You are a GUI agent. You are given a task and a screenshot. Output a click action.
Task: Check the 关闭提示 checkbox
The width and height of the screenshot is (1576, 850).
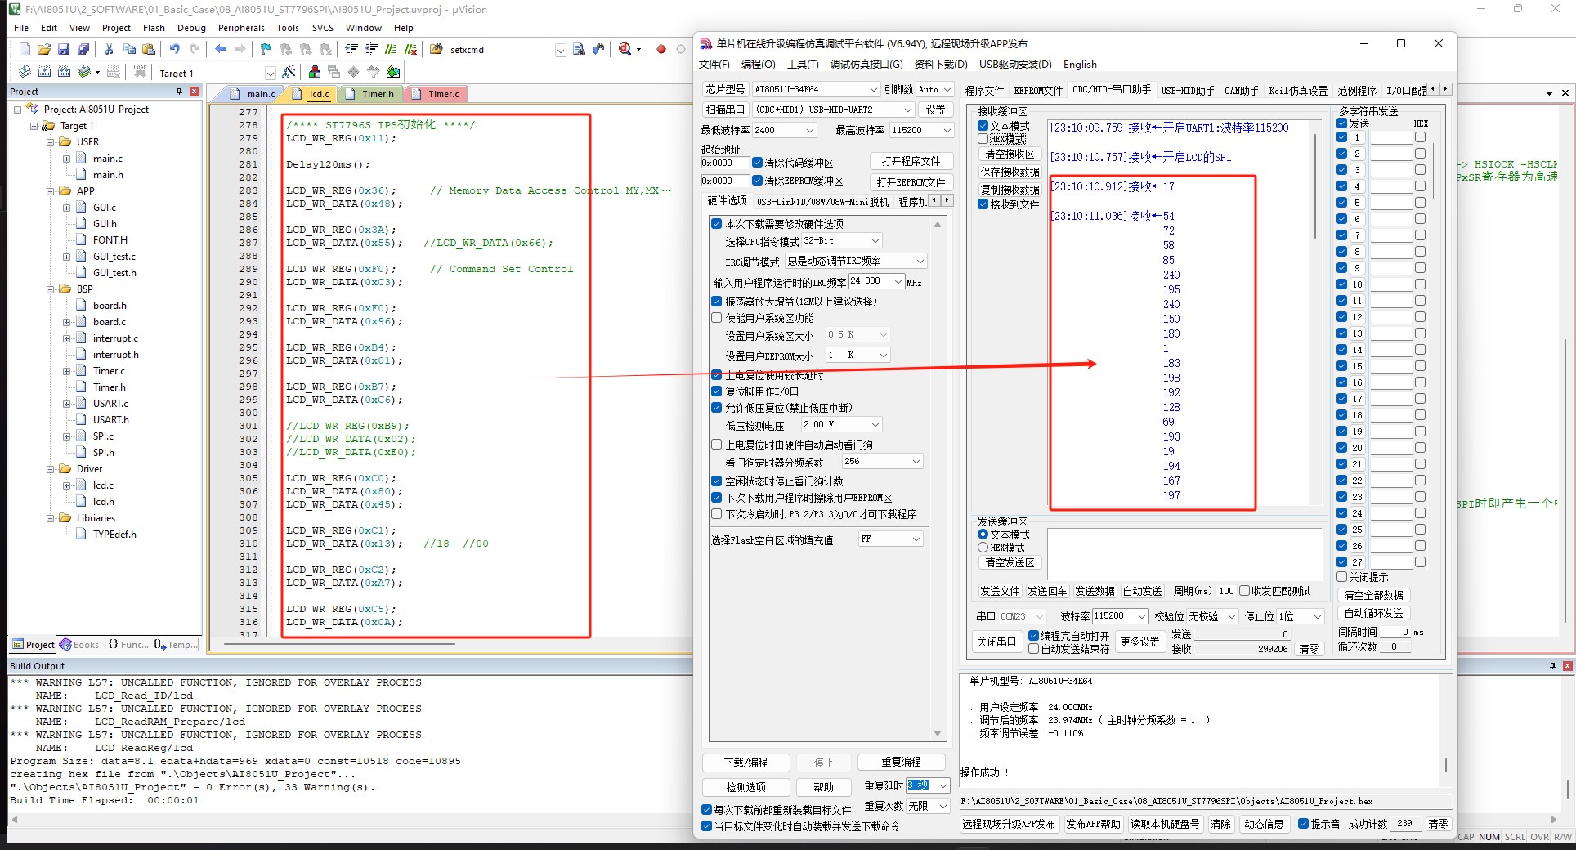coord(1341,577)
